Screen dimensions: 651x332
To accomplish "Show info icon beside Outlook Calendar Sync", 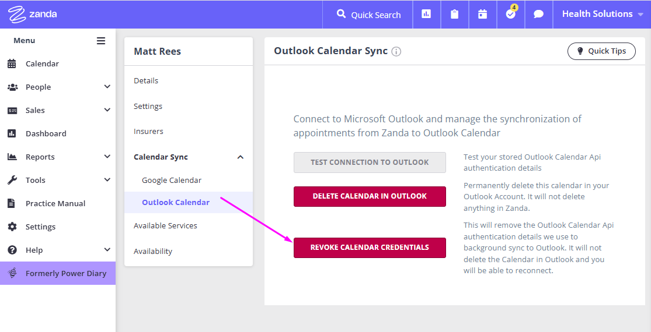I will point(396,51).
